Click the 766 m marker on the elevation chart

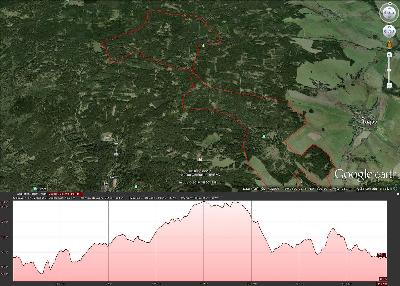[x=382, y=254]
